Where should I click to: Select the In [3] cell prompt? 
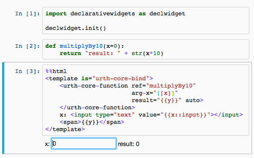tap(27, 71)
